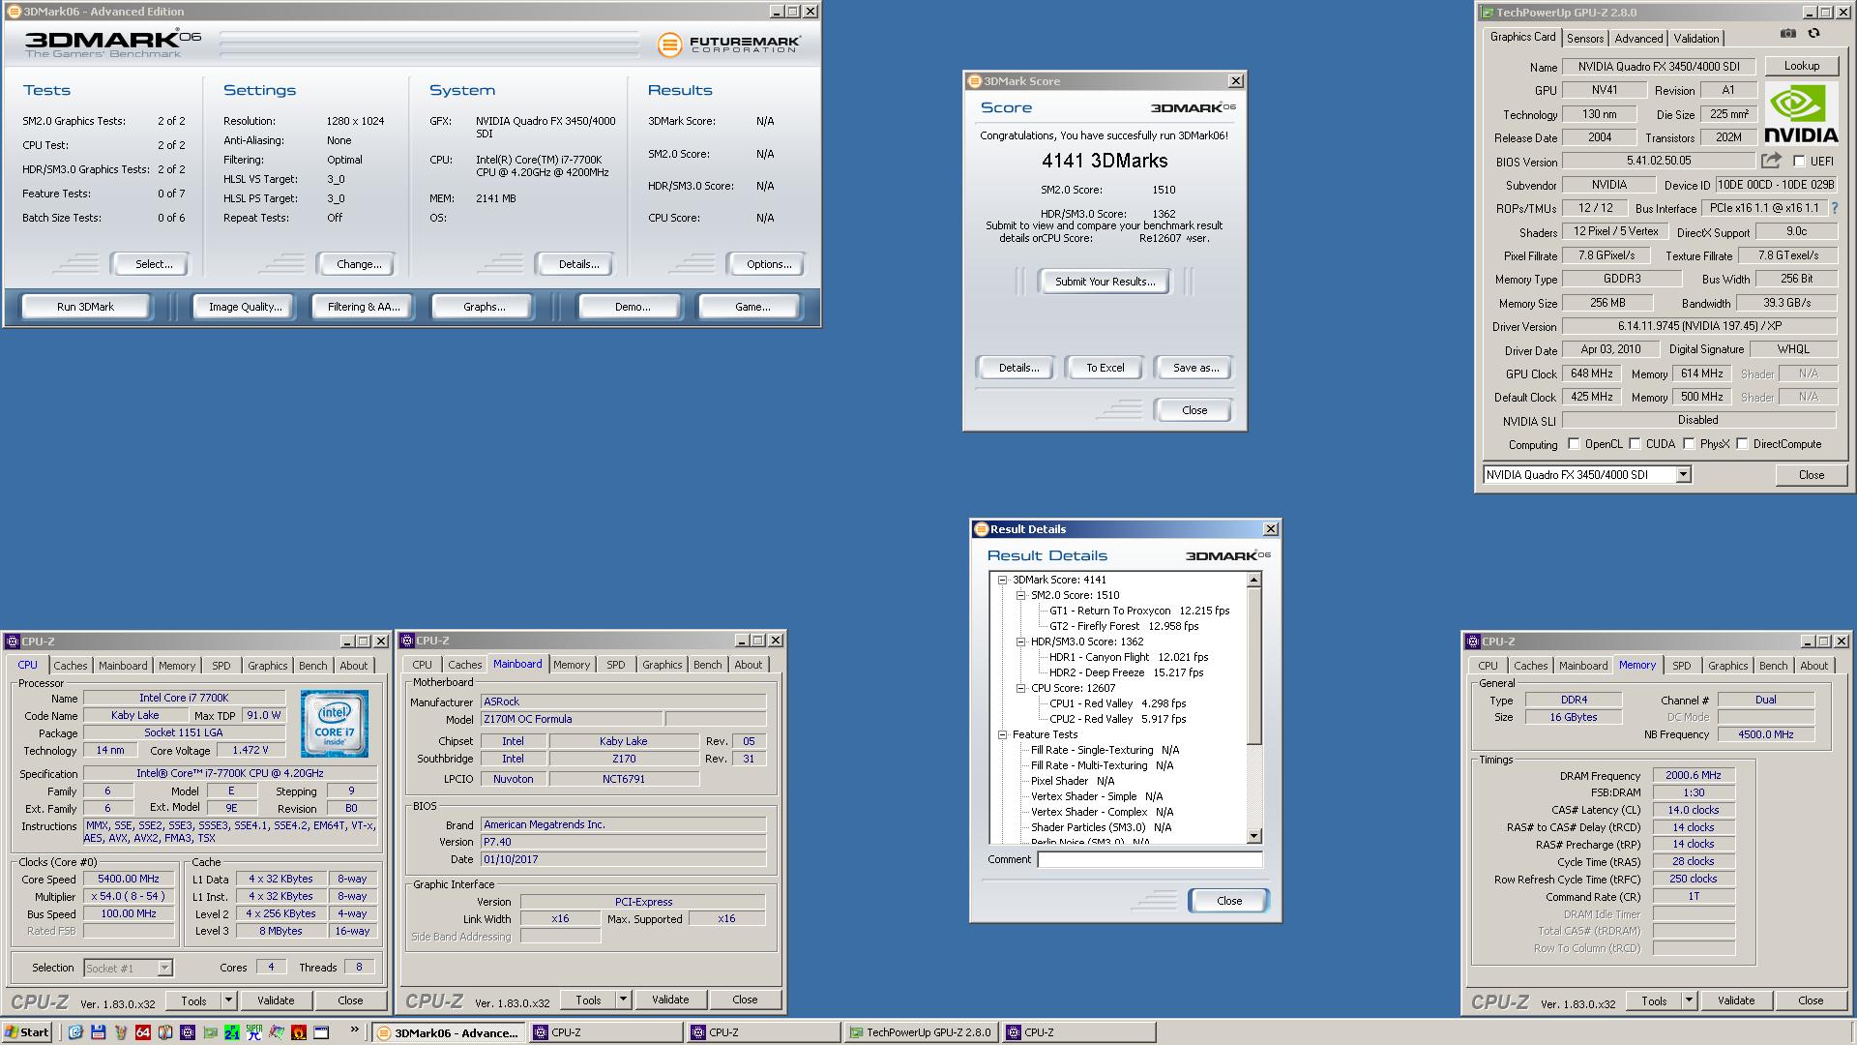Click the Bus Interface question mark icon
Screen dimensions: 1857x1045
coord(1834,208)
